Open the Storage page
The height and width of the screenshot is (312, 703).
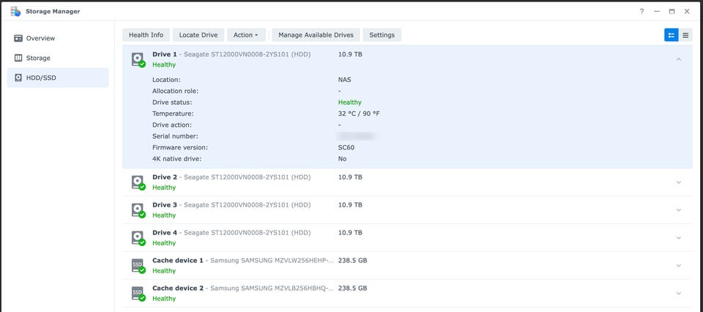[58, 58]
